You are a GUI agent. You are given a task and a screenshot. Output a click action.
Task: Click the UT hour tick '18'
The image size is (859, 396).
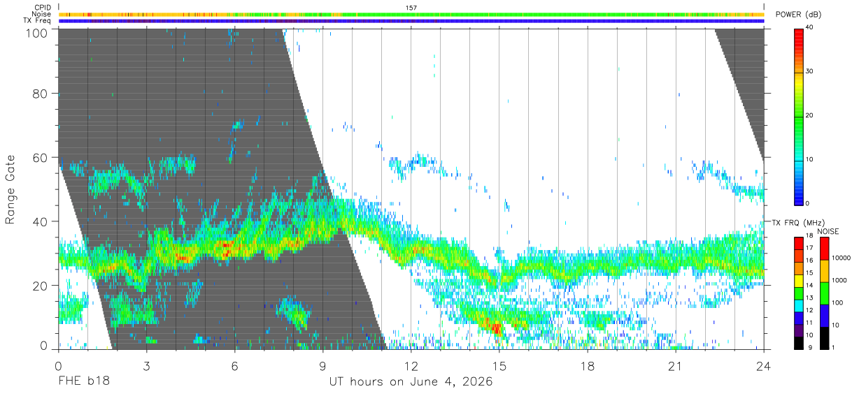click(x=588, y=366)
